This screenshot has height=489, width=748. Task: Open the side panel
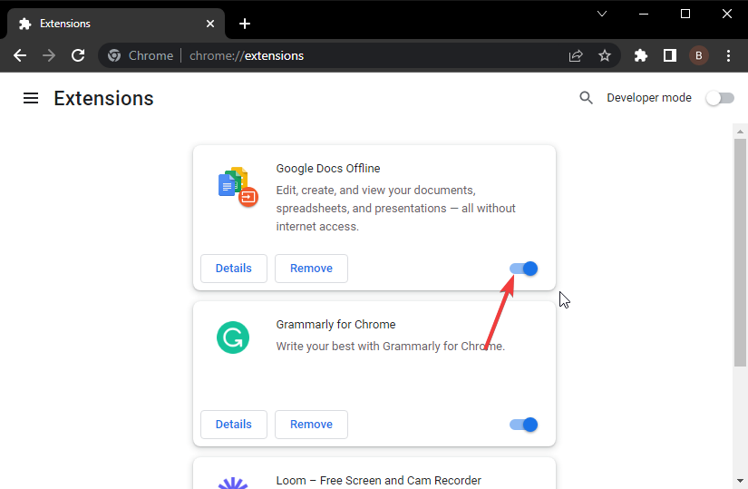coord(670,55)
